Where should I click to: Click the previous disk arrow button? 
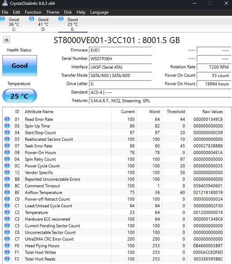point(7,40)
